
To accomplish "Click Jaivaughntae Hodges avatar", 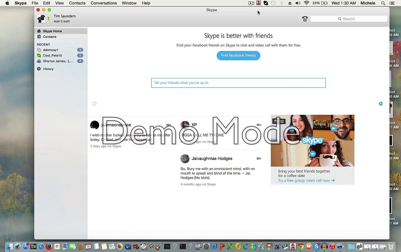I will (x=185, y=159).
